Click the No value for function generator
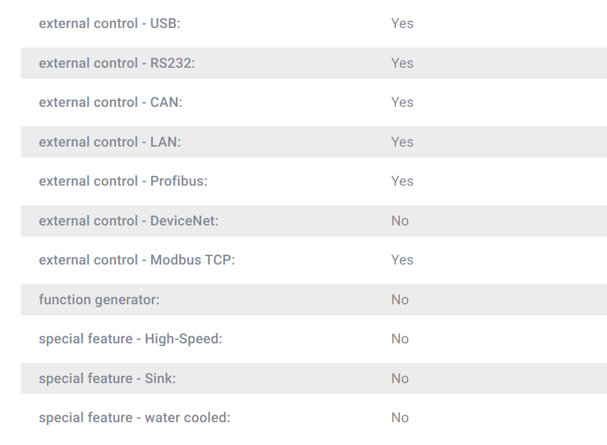Viewport: 607px width, 445px height. [400, 300]
